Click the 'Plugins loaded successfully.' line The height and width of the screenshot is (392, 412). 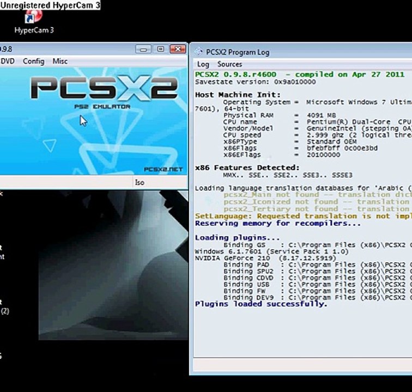(x=261, y=304)
